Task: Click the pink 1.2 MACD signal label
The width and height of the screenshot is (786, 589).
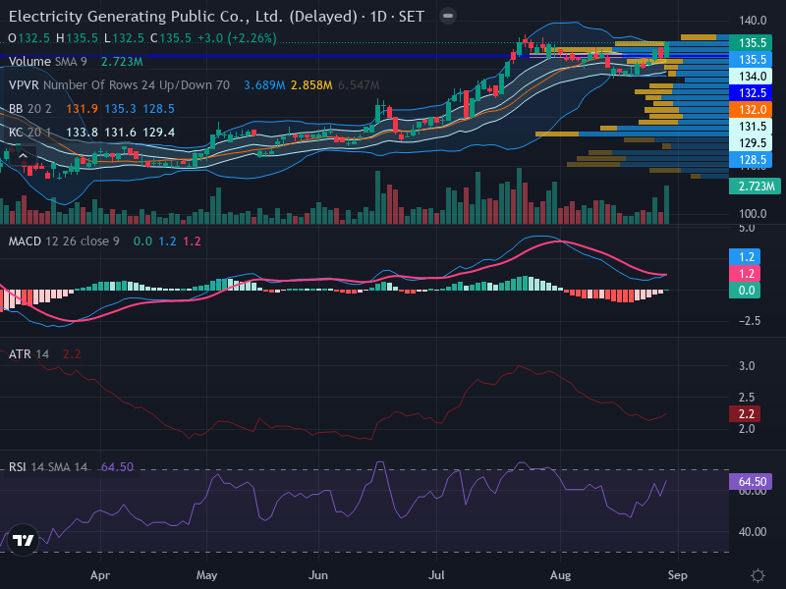Action: 745,274
